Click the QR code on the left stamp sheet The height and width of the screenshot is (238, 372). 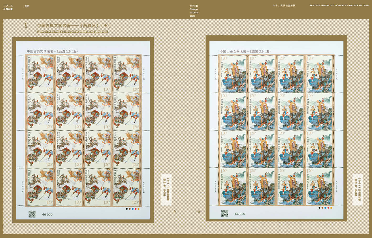click(x=32, y=214)
